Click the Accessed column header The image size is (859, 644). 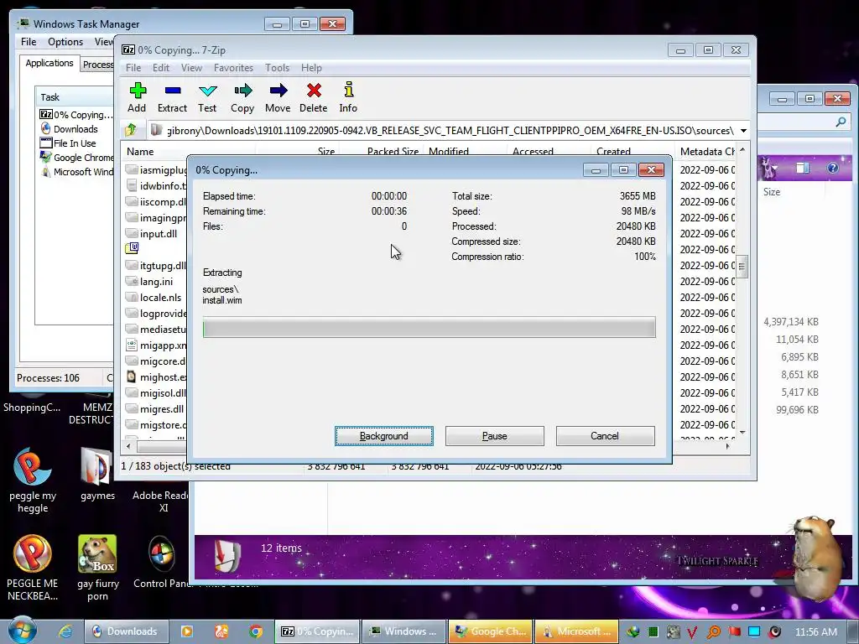(533, 152)
